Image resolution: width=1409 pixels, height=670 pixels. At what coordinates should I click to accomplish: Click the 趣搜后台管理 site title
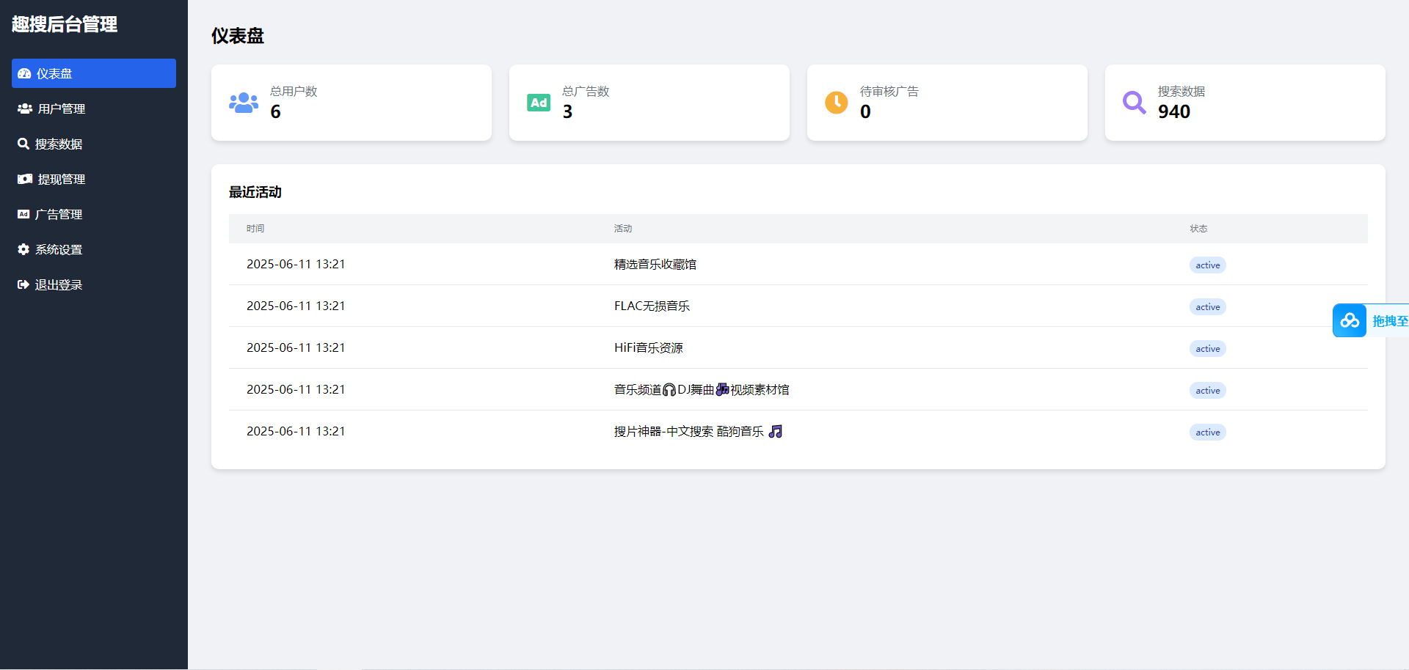[65, 24]
